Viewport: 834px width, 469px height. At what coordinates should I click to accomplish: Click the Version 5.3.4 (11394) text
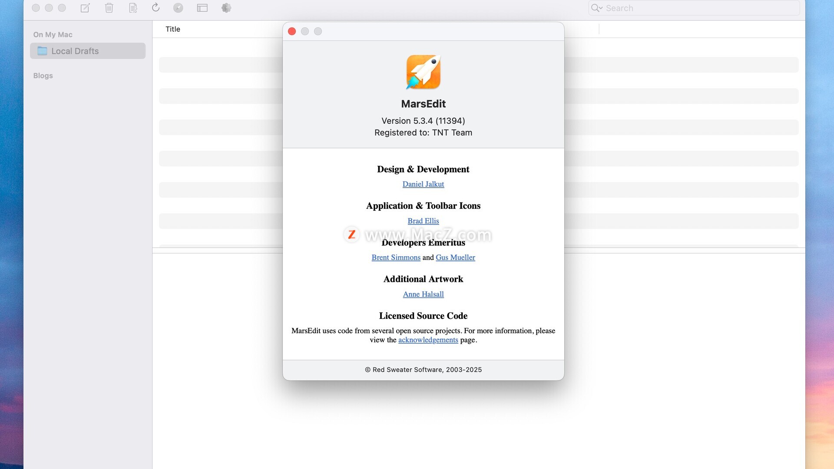(x=423, y=121)
